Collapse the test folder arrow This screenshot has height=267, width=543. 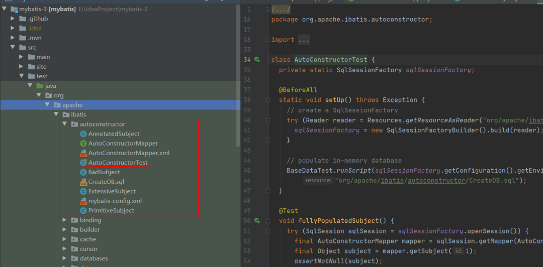click(x=22, y=76)
